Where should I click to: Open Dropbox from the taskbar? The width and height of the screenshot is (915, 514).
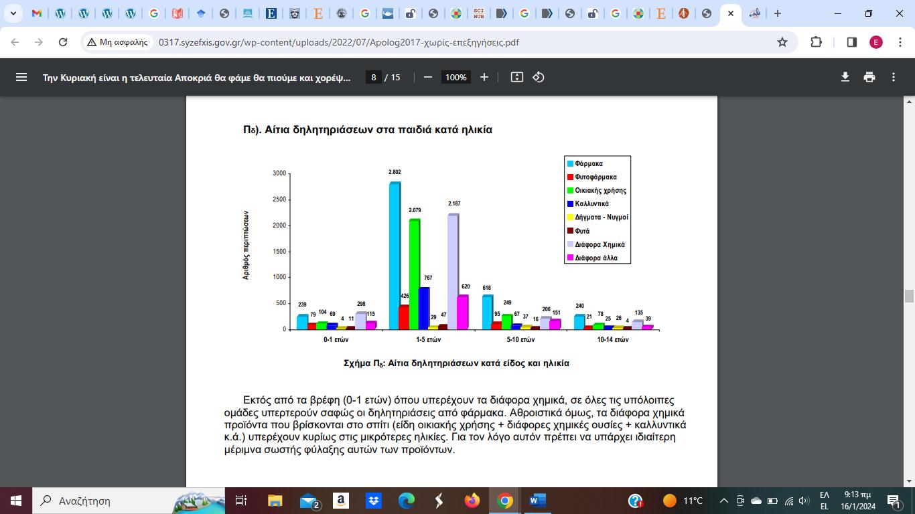(x=374, y=501)
